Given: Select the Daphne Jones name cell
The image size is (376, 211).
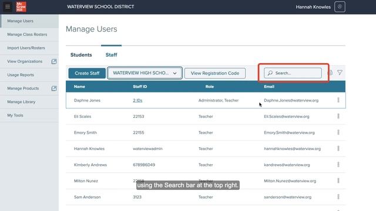Looking at the screenshot, I should click(87, 100).
